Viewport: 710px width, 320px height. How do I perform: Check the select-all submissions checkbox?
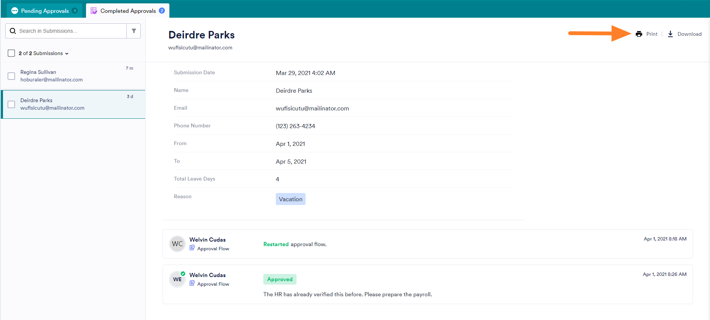(11, 53)
